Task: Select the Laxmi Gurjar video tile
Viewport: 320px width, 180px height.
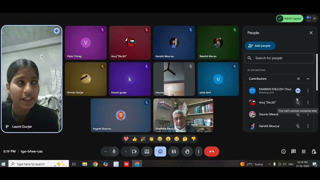Action: tap(31, 79)
